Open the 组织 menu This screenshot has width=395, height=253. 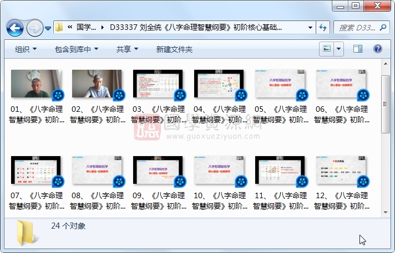point(26,49)
